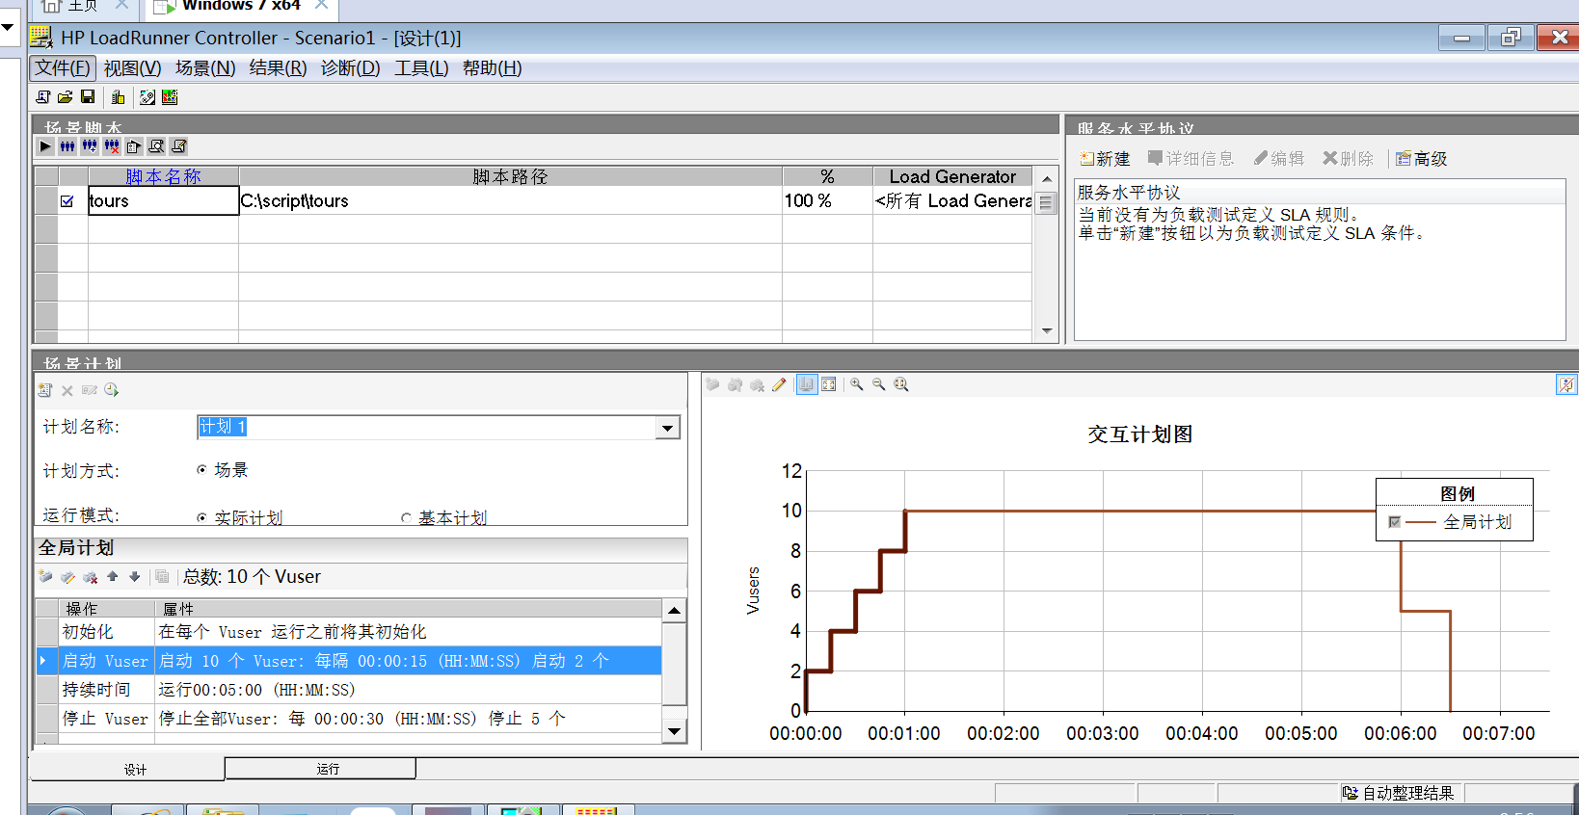This screenshot has height=815, width=1579.
Task: Click the 自动整理结果 status bar entry
Action: (x=1399, y=793)
